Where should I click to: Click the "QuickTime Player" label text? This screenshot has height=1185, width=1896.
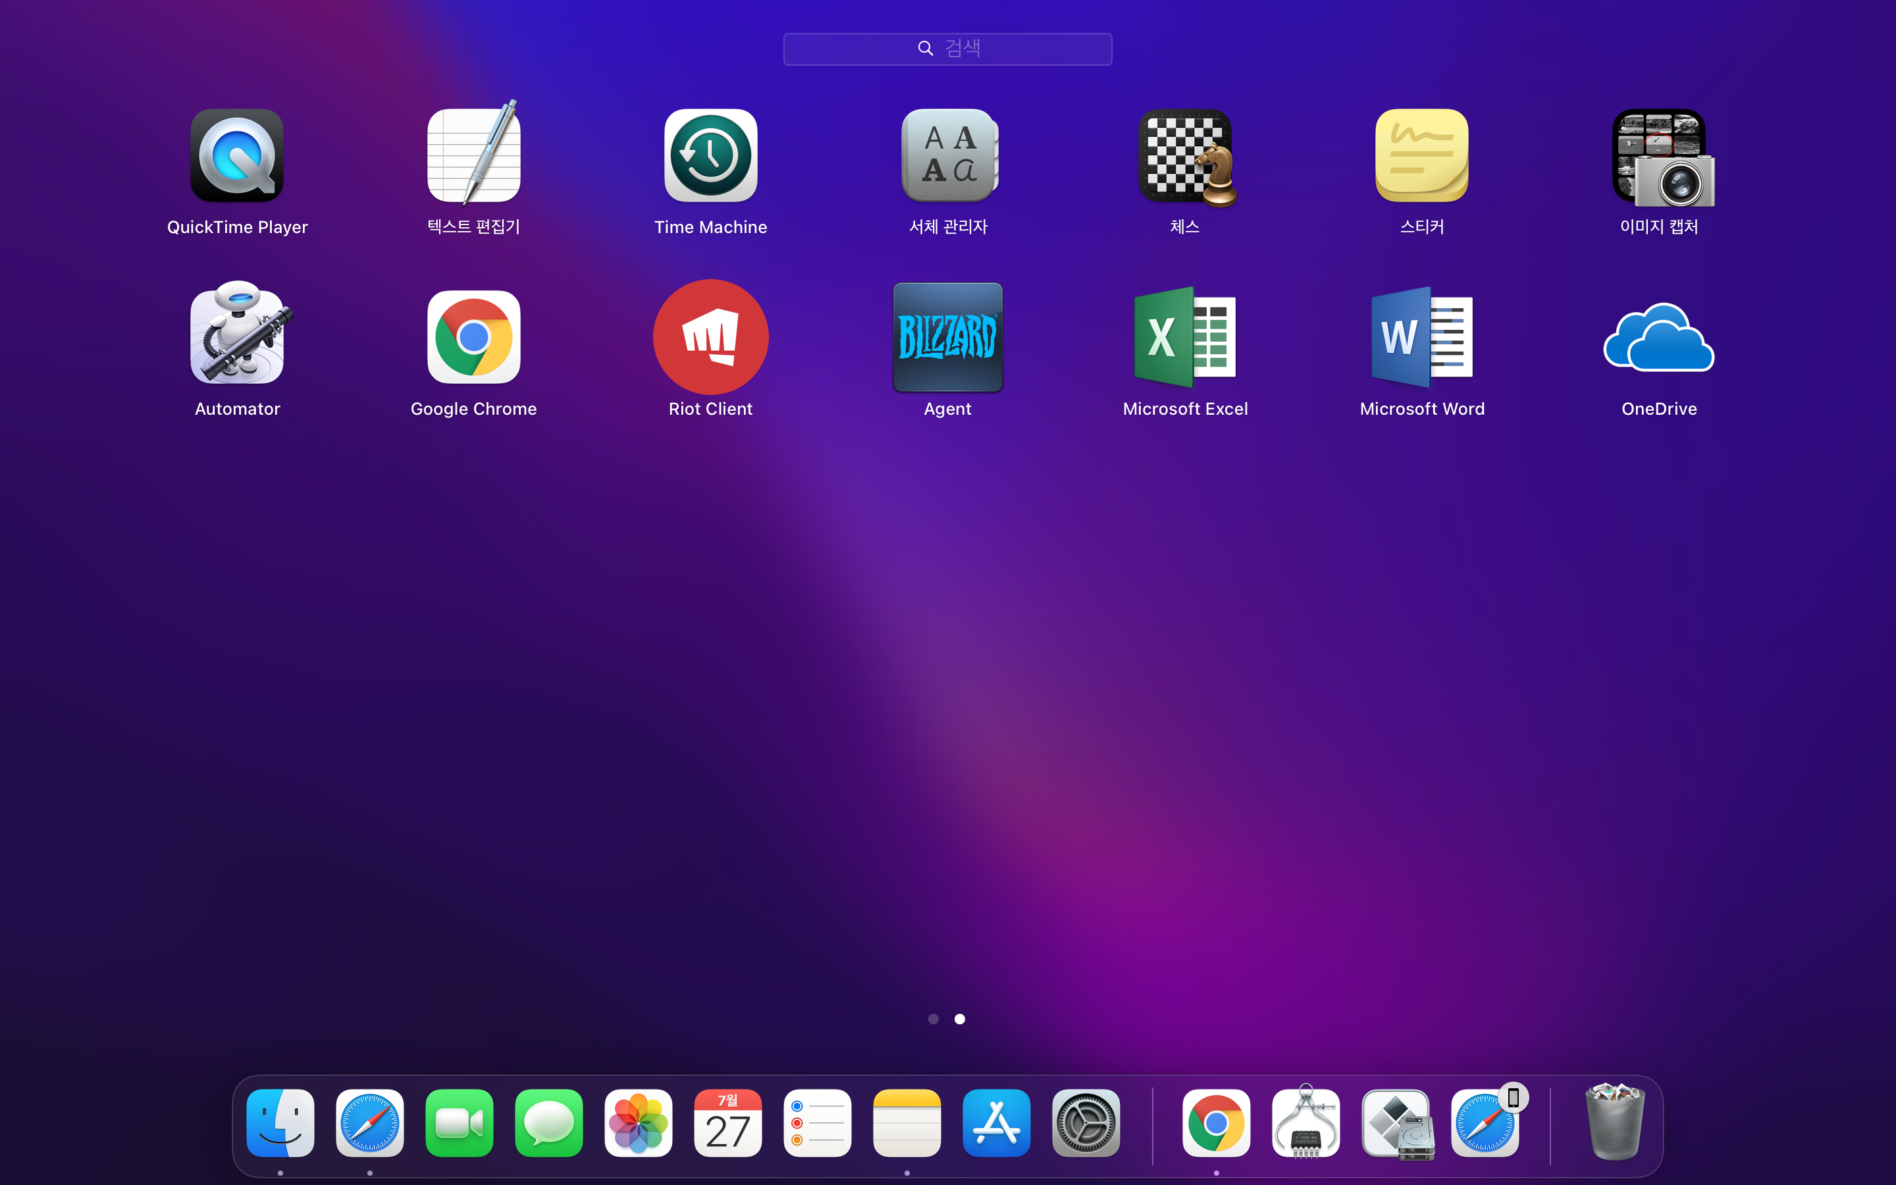236,227
